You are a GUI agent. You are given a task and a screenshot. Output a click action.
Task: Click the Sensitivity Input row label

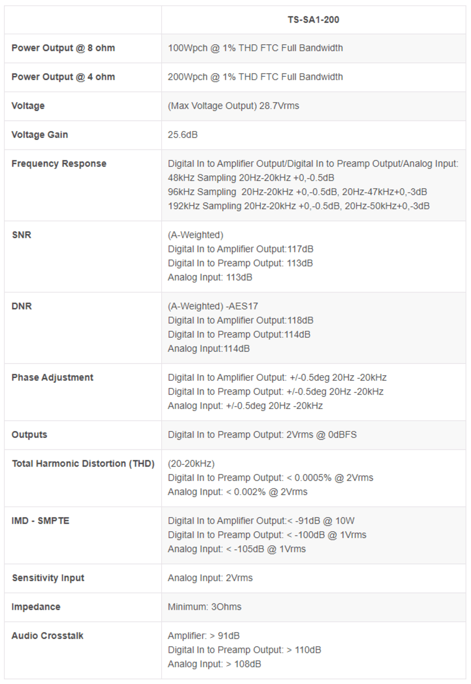(x=48, y=578)
